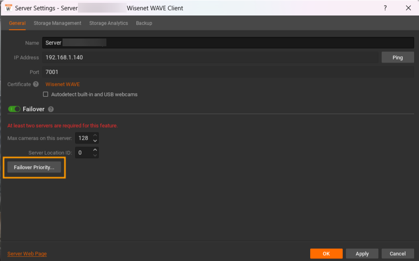Image resolution: width=419 pixels, height=261 pixels.
Task: Confirm with the OK button
Action: tap(326, 254)
